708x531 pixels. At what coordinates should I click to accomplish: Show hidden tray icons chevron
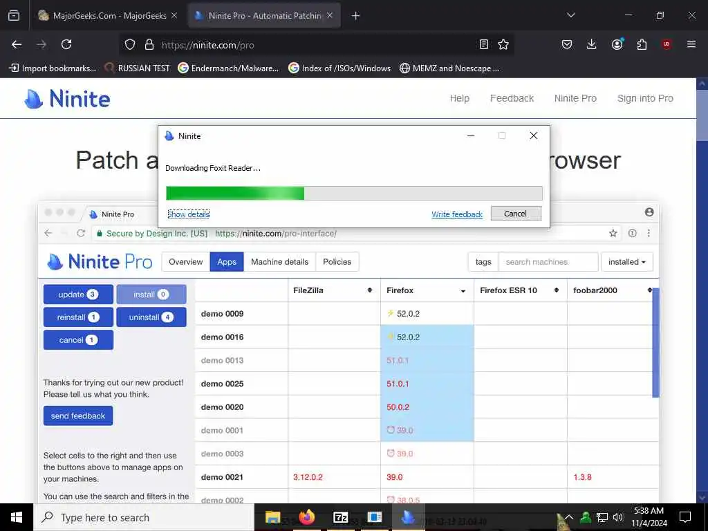click(569, 517)
